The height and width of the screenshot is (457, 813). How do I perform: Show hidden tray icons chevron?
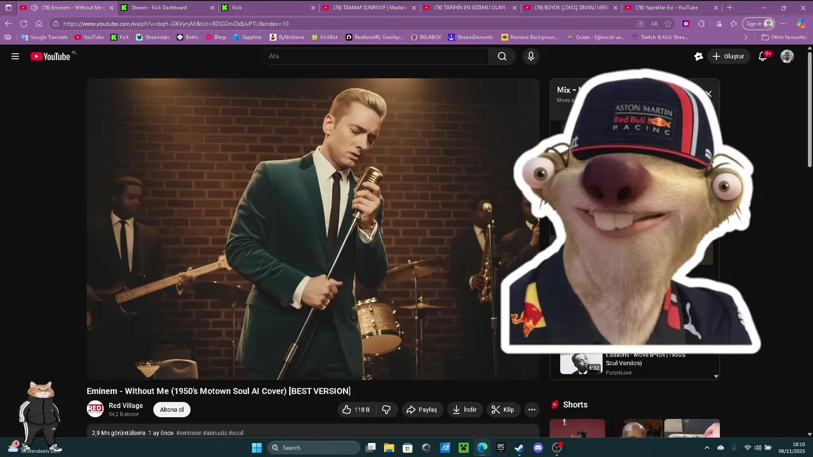point(707,447)
